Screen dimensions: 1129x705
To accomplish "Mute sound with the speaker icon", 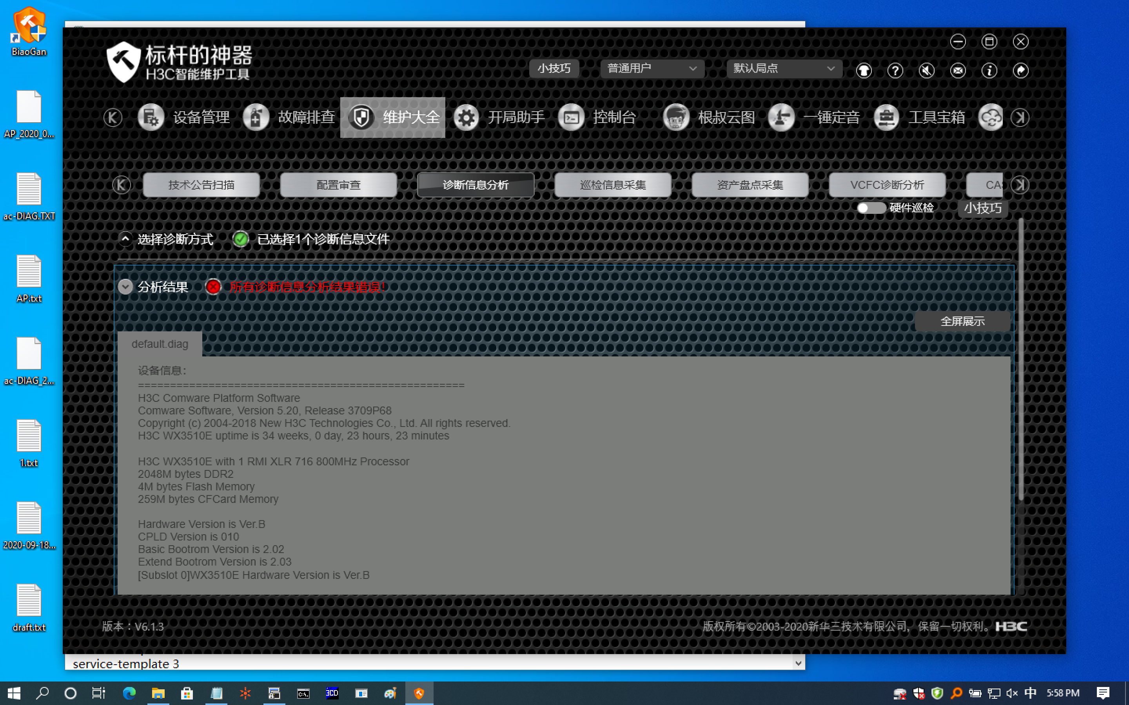I will 927,70.
